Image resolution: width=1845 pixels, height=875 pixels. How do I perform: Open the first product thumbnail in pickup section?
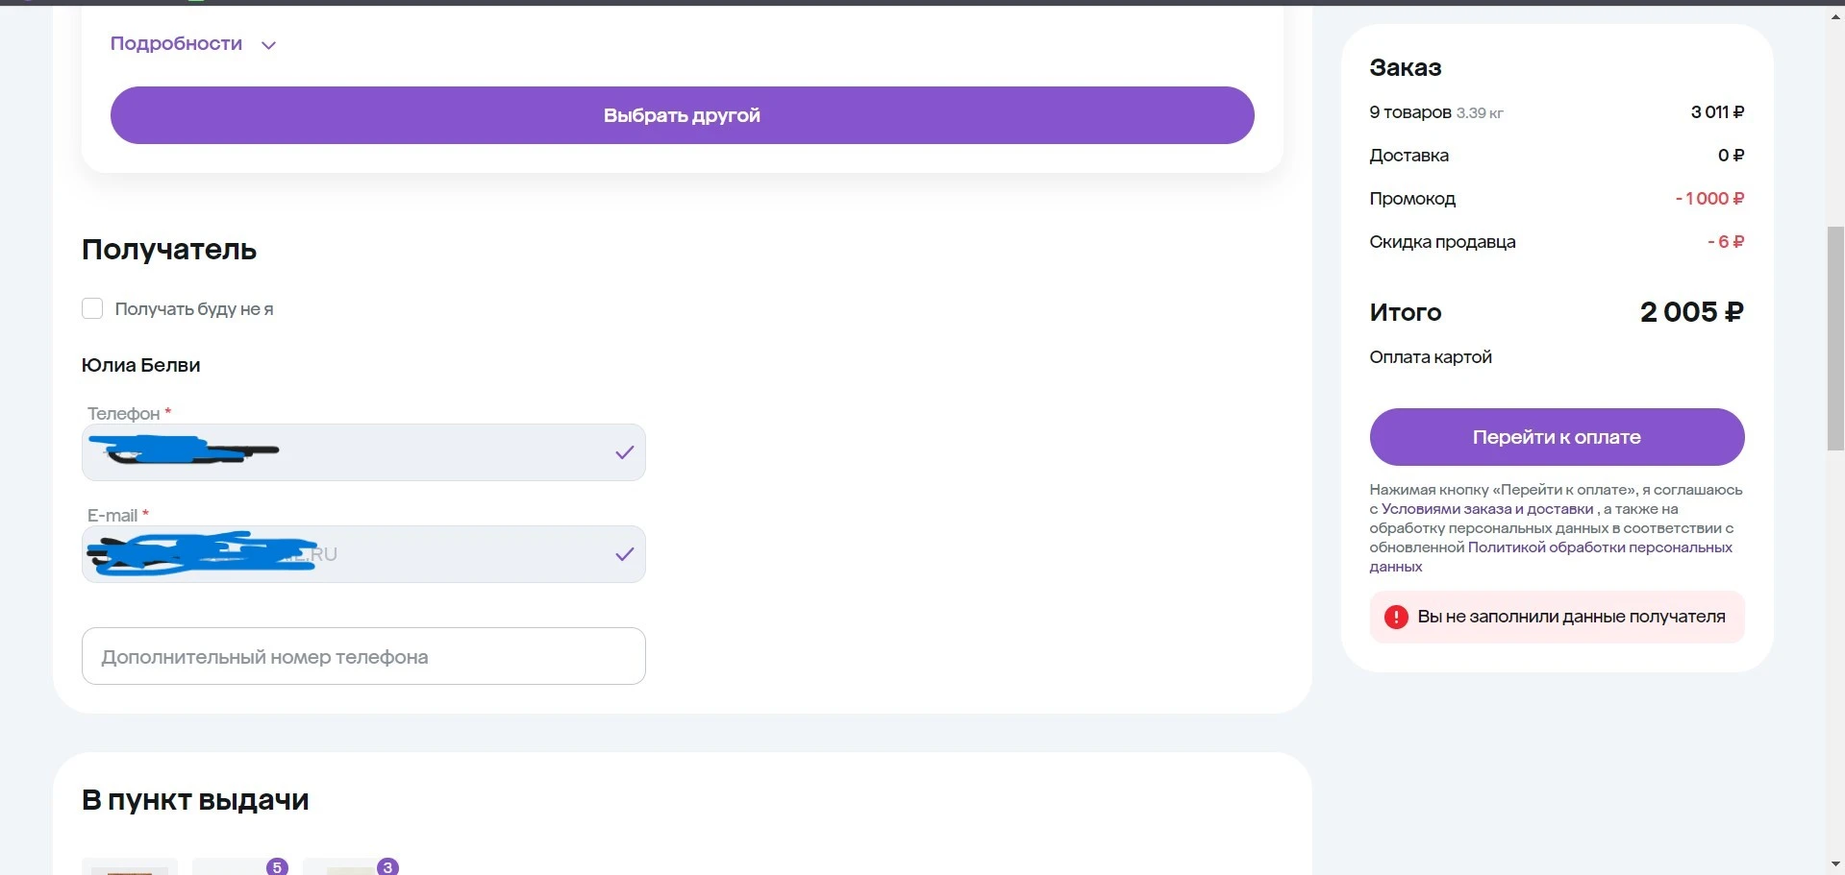click(130, 866)
